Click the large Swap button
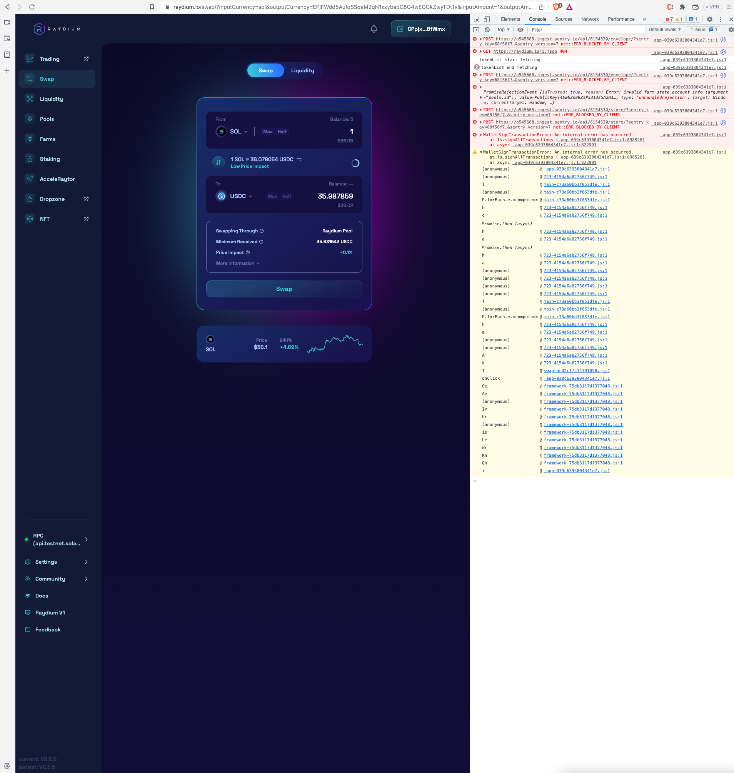The image size is (734, 773). [284, 289]
